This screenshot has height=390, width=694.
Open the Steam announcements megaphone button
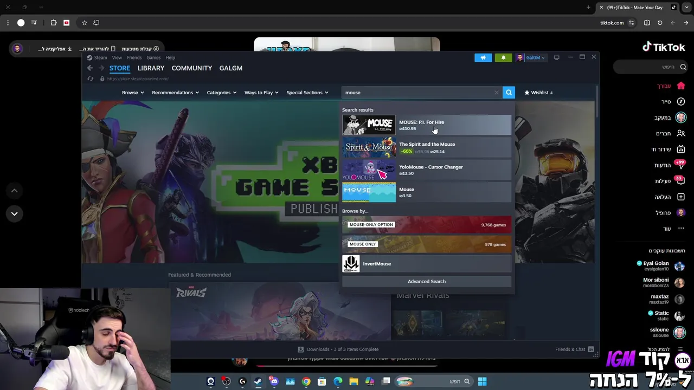tap(483, 57)
